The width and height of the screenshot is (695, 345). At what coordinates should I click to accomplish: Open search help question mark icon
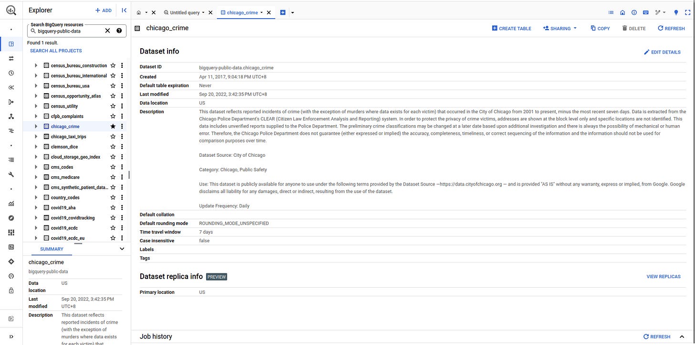[x=119, y=31]
